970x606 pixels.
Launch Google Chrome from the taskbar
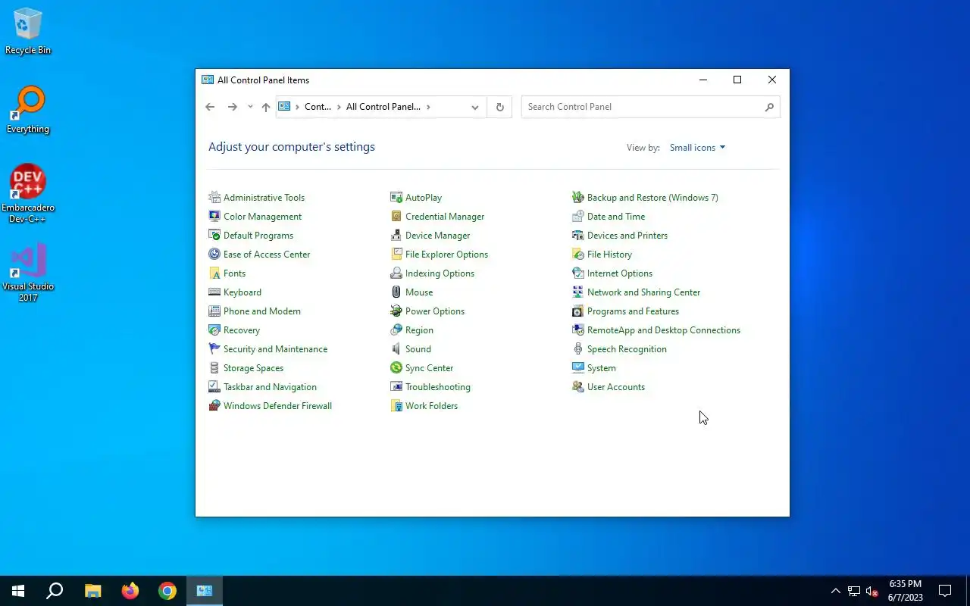[x=167, y=591]
